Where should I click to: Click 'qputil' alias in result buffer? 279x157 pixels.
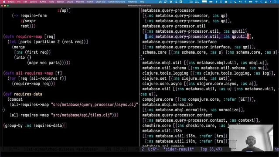tap(238, 31)
